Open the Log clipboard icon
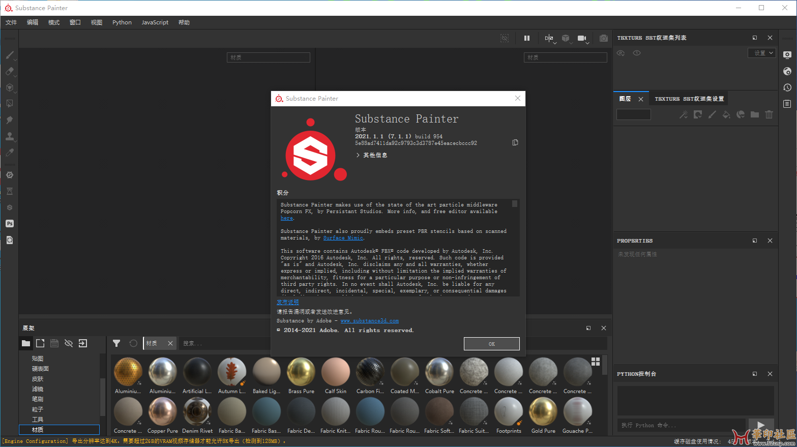 coord(787,104)
